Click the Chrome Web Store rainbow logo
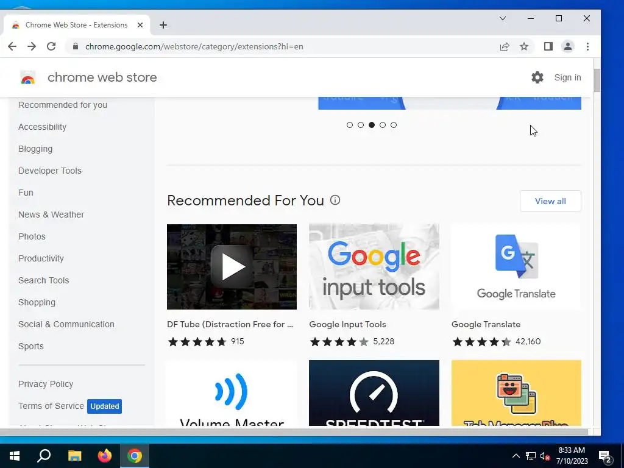This screenshot has width=624, height=468. tap(28, 77)
